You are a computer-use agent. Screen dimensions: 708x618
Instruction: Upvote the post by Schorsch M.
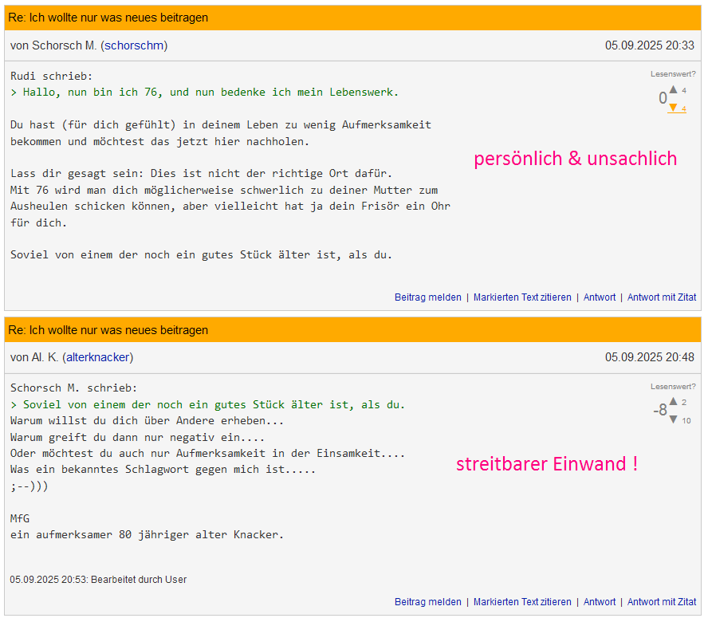point(673,89)
